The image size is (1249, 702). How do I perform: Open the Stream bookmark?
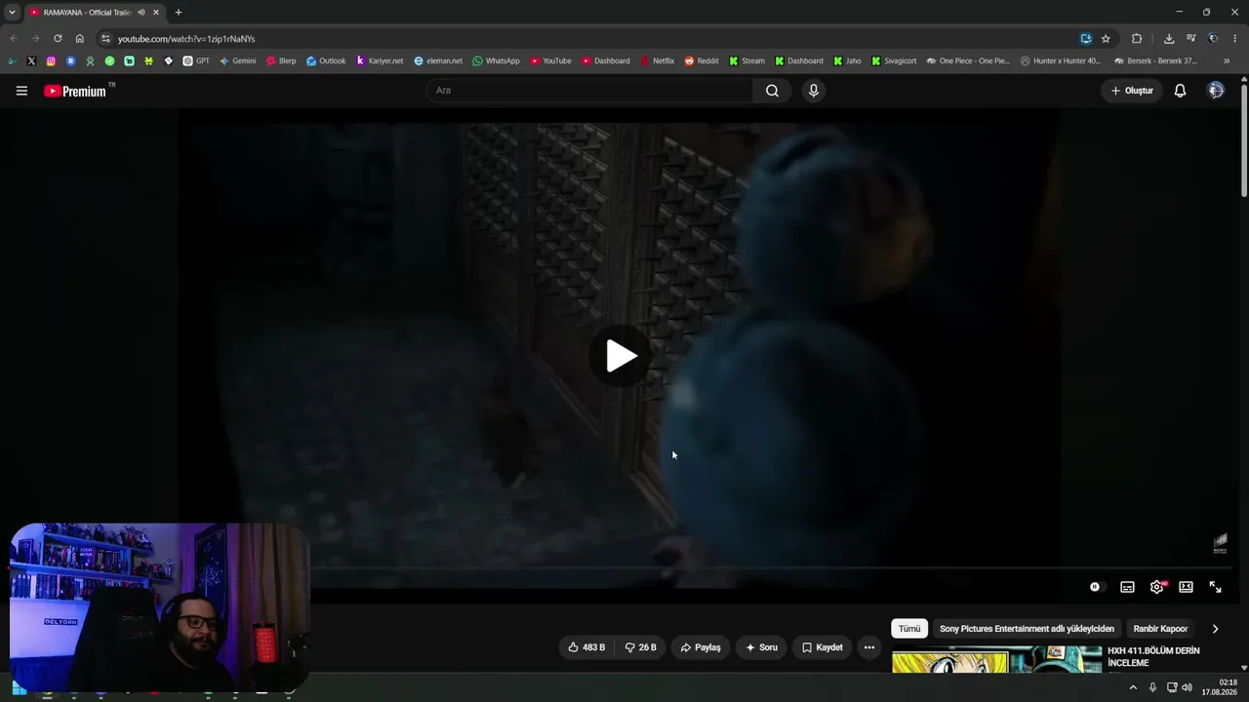[x=747, y=60]
